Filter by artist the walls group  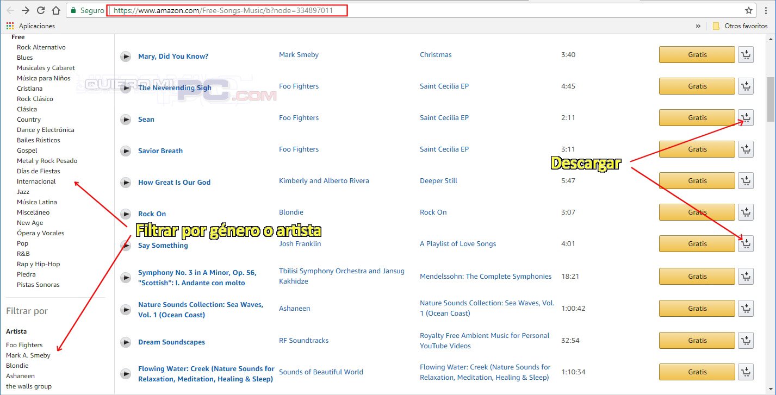coord(29,386)
